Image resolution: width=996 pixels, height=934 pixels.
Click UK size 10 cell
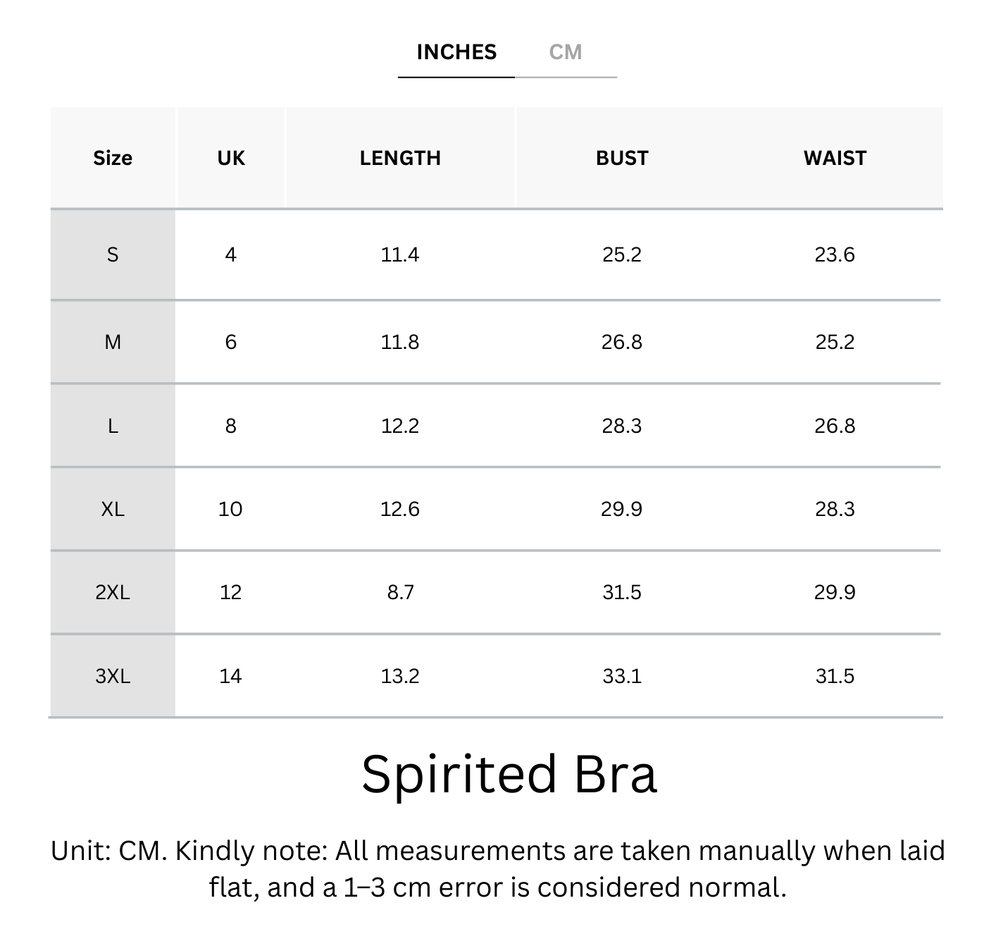pyautogui.click(x=230, y=509)
